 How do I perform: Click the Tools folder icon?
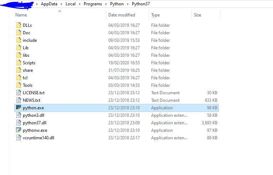19,85
